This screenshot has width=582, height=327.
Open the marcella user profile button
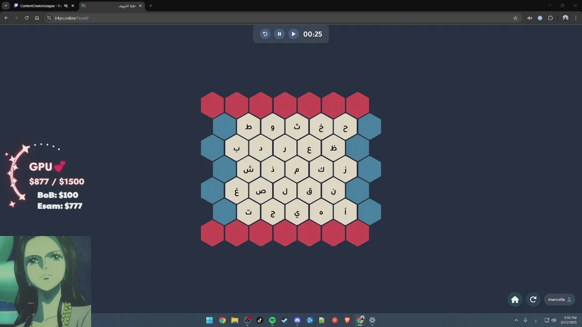point(560,299)
